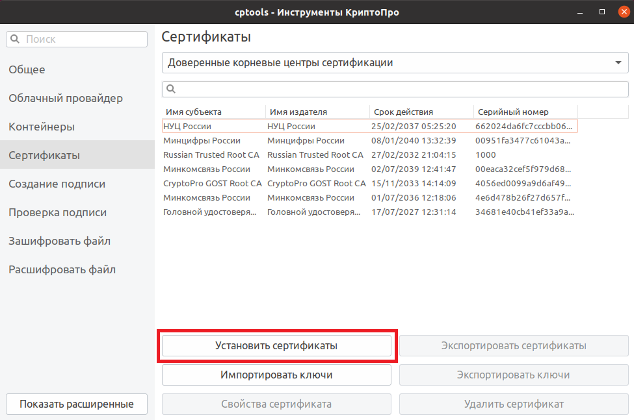Image resolution: width=634 pixels, height=420 pixels.
Task: Click serial number '4056ed0099a9d6af49...'
Action: [x=523, y=184]
